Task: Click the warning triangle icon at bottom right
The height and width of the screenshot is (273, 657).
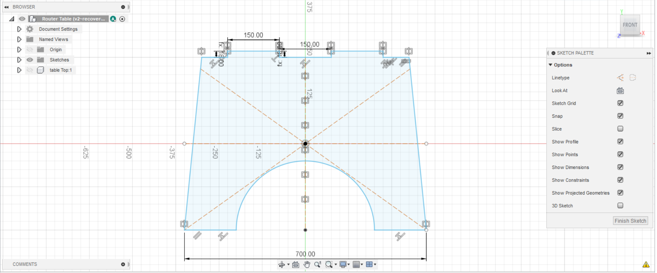Action: click(x=646, y=264)
